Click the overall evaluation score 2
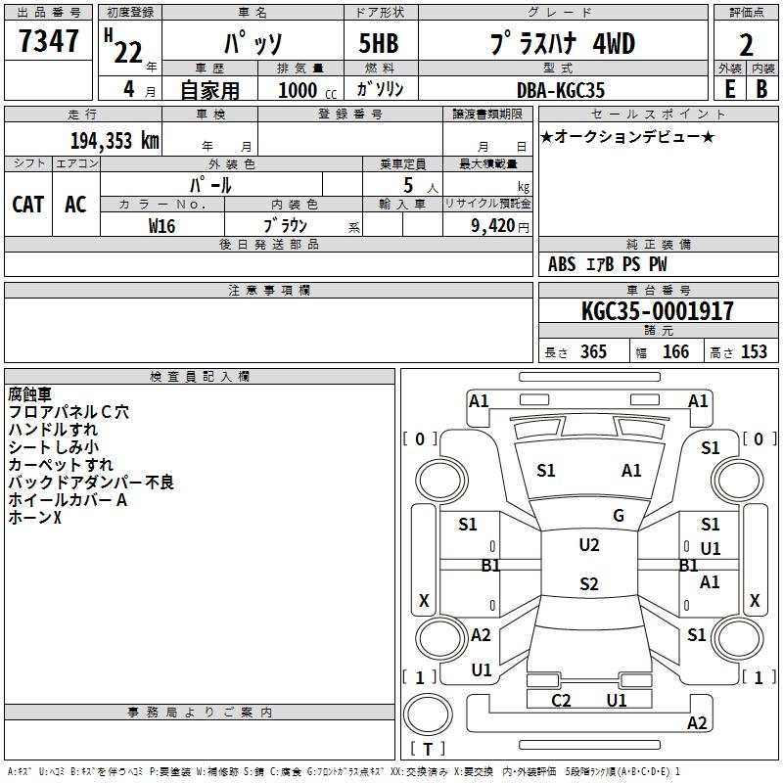 click(x=746, y=45)
